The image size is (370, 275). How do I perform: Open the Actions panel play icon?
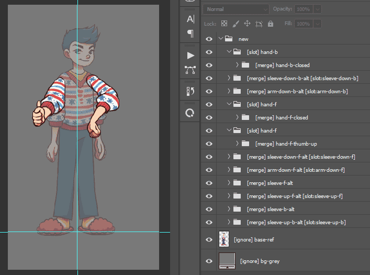[x=190, y=55]
